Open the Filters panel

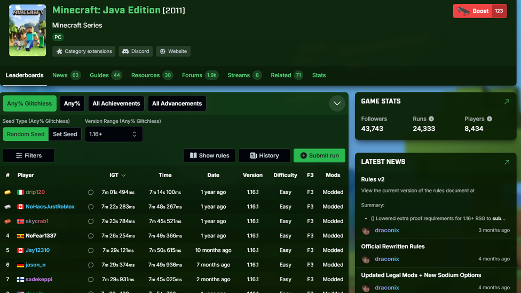(x=29, y=155)
